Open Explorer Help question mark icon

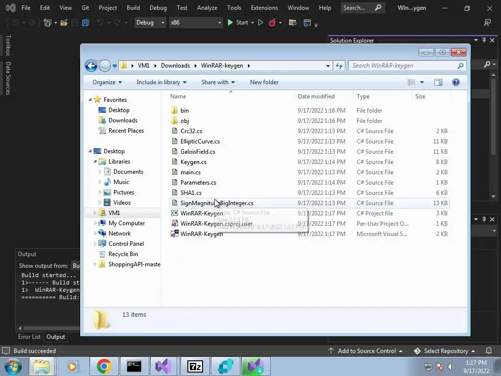point(456,82)
